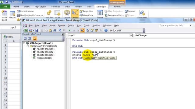The width and height of the screenshot is (195, 109).
Task: Toggle Use Relative References option
Action: [x=30, y=15]
